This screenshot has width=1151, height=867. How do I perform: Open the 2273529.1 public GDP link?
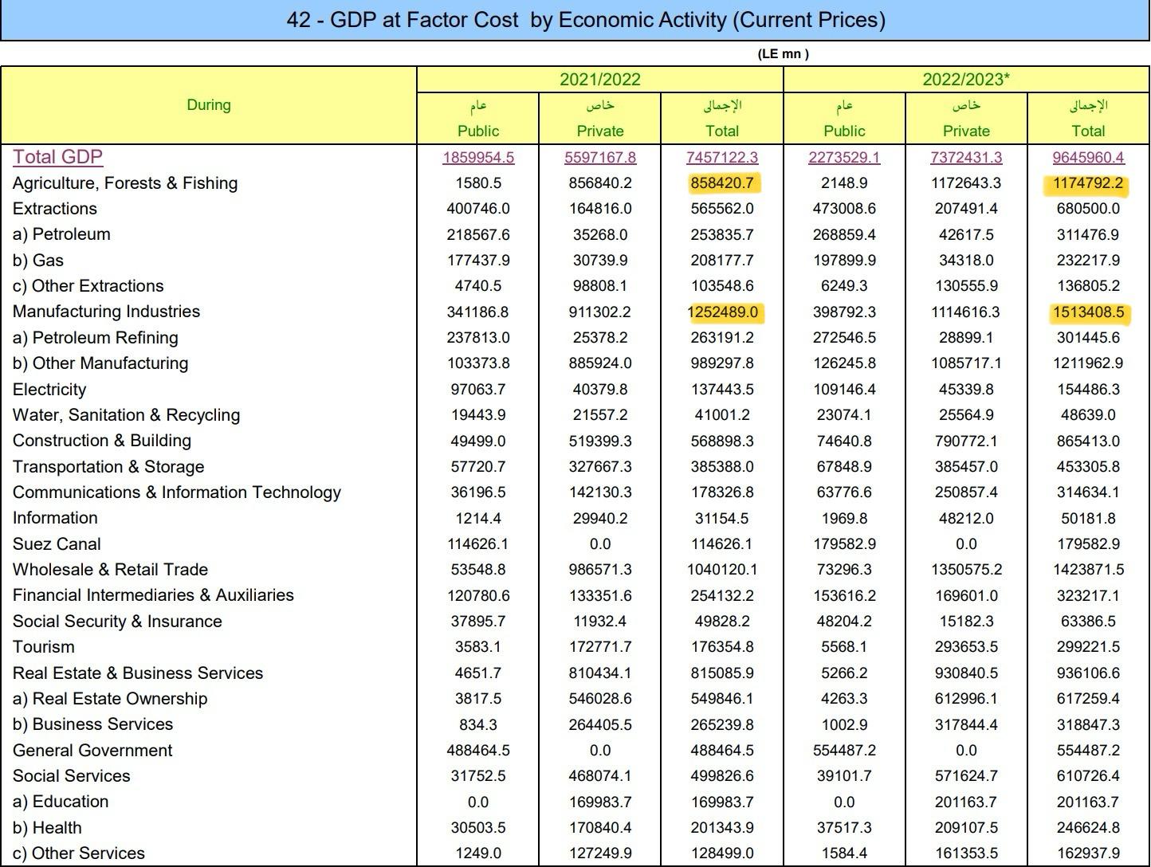tap(844, 158)
